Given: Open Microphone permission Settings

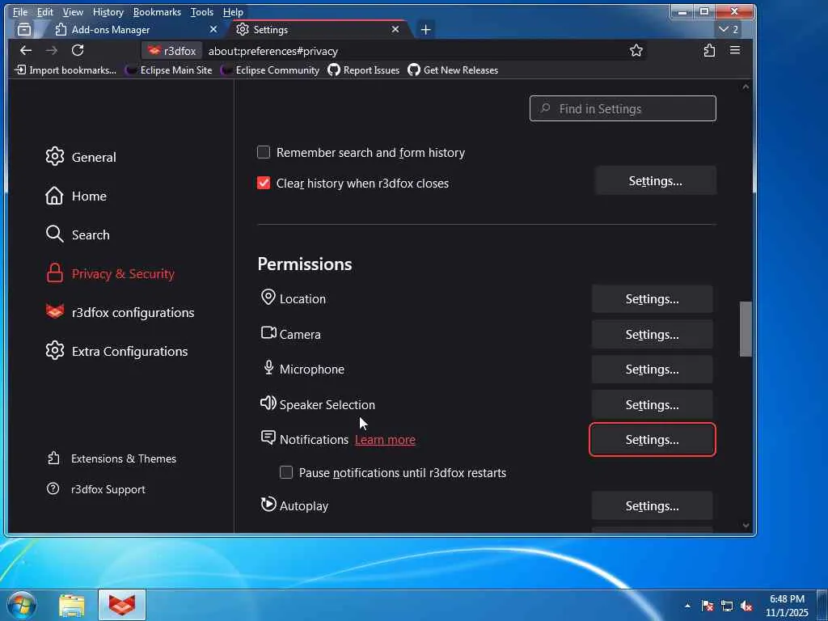Looking at the screenshot, I should (653, 369).
